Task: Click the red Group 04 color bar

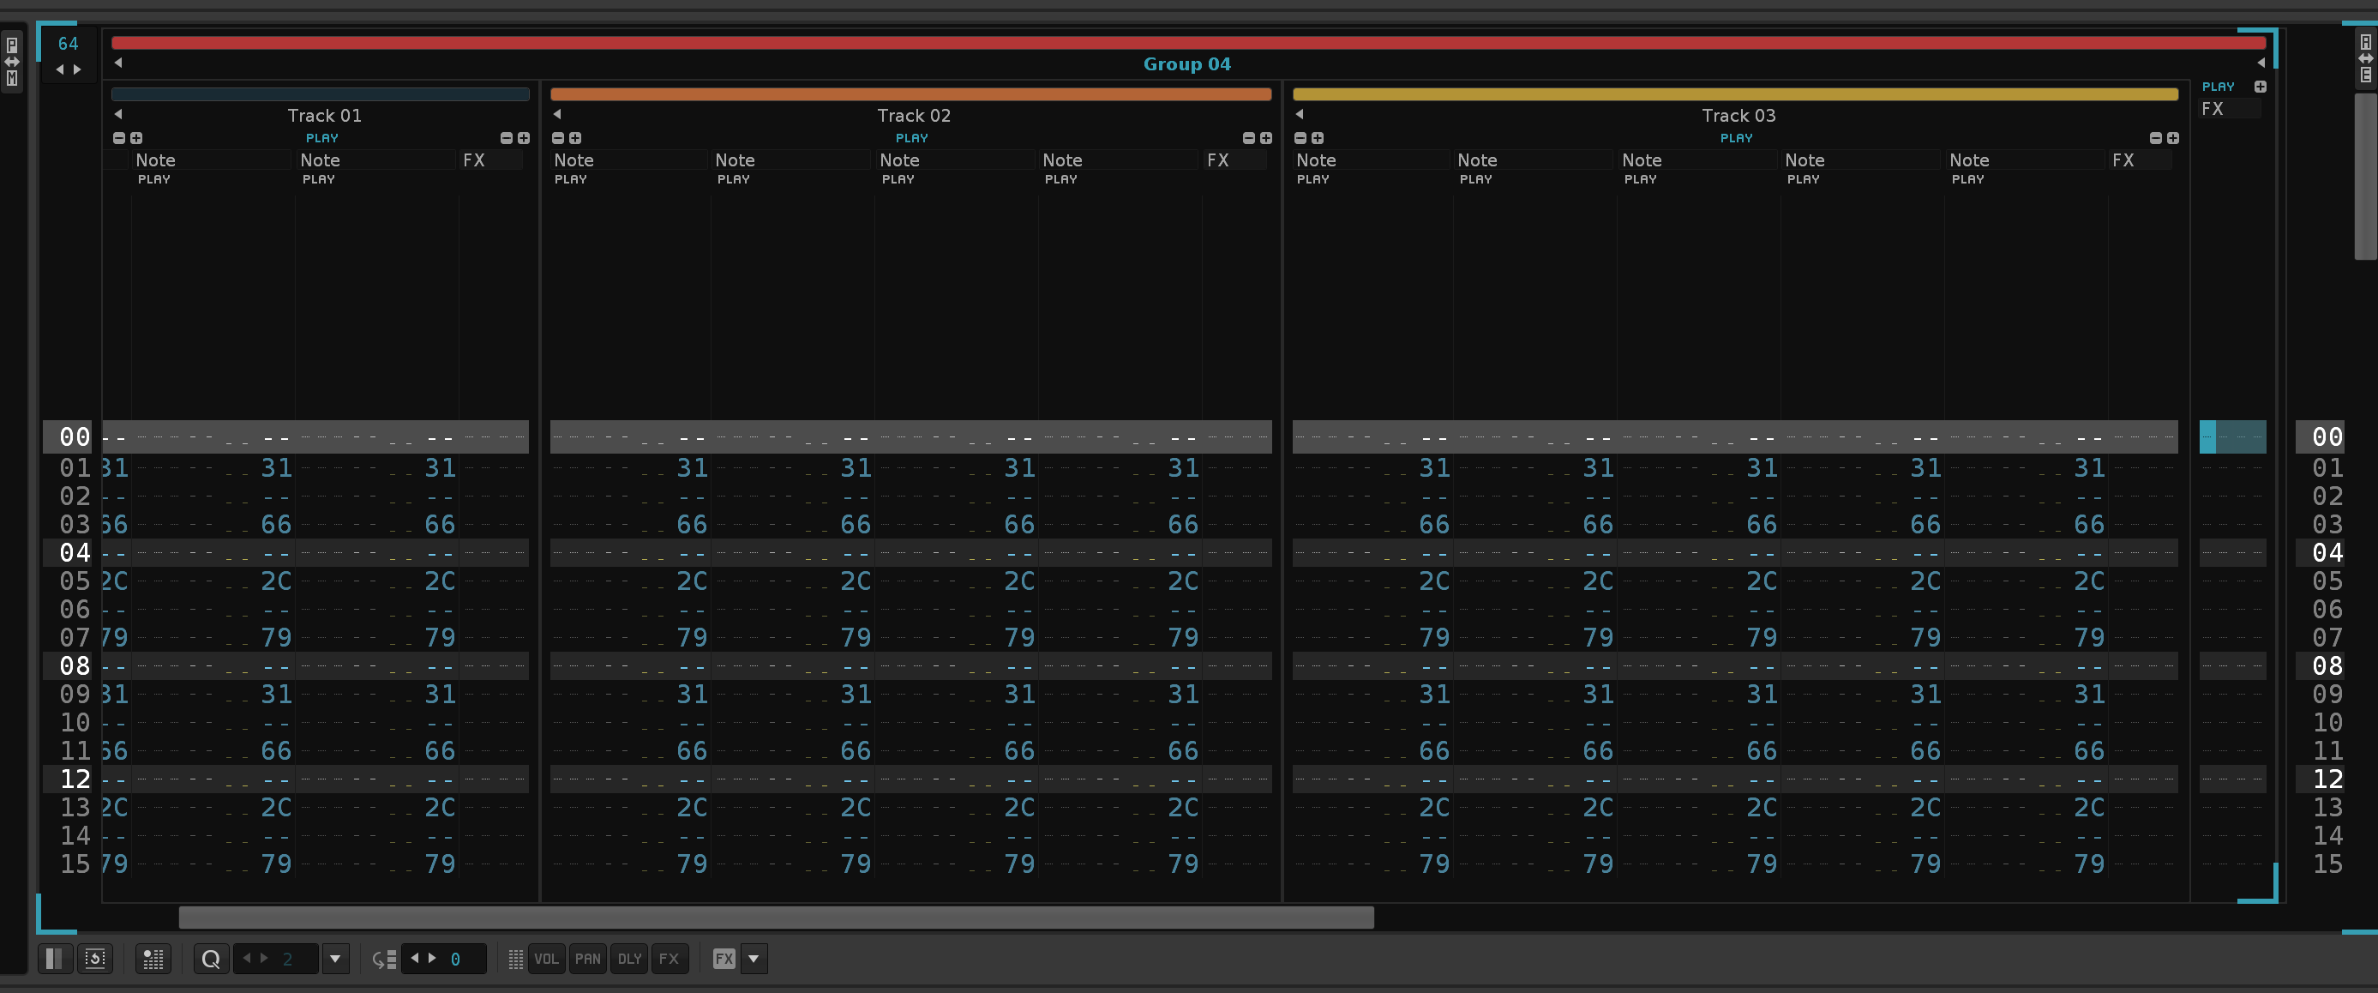Action: [1187, 43]
